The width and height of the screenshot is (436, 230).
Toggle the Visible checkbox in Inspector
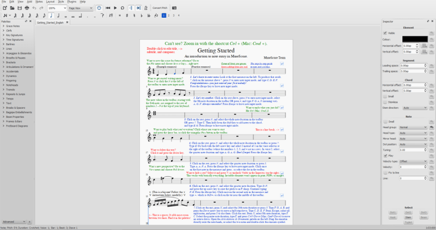pyautogui.click(x=386, y=33)
